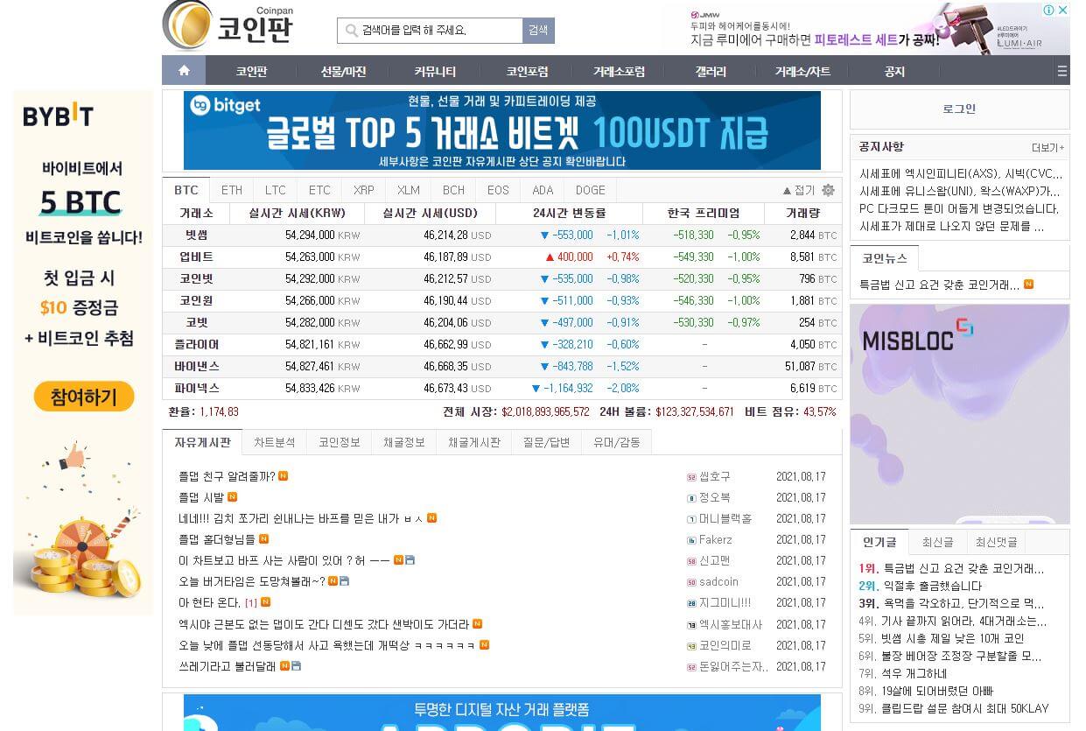Open the 코인포럼 menu
The height and width of the screenshot is (731, 1086).
(527, 72)
